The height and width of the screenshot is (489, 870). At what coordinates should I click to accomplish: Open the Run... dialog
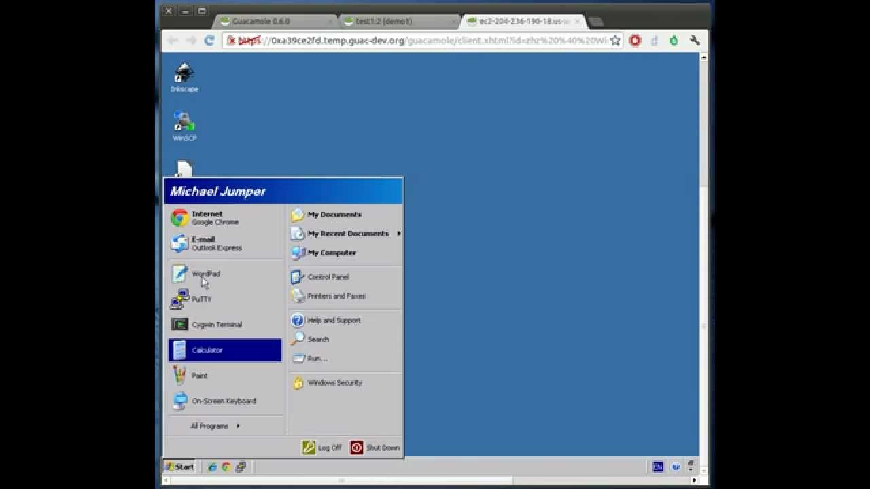coord(345,359)
